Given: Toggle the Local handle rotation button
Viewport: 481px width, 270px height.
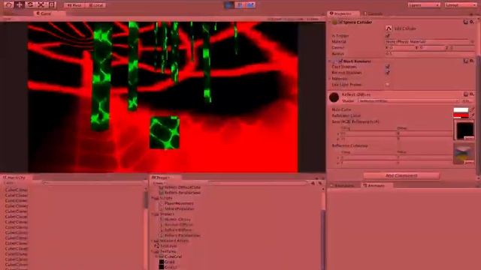Looking at the screenshot, I should [x=95, y=5].
